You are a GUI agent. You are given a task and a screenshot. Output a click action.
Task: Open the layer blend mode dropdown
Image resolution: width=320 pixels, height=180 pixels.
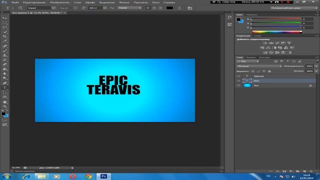point(259,66)
